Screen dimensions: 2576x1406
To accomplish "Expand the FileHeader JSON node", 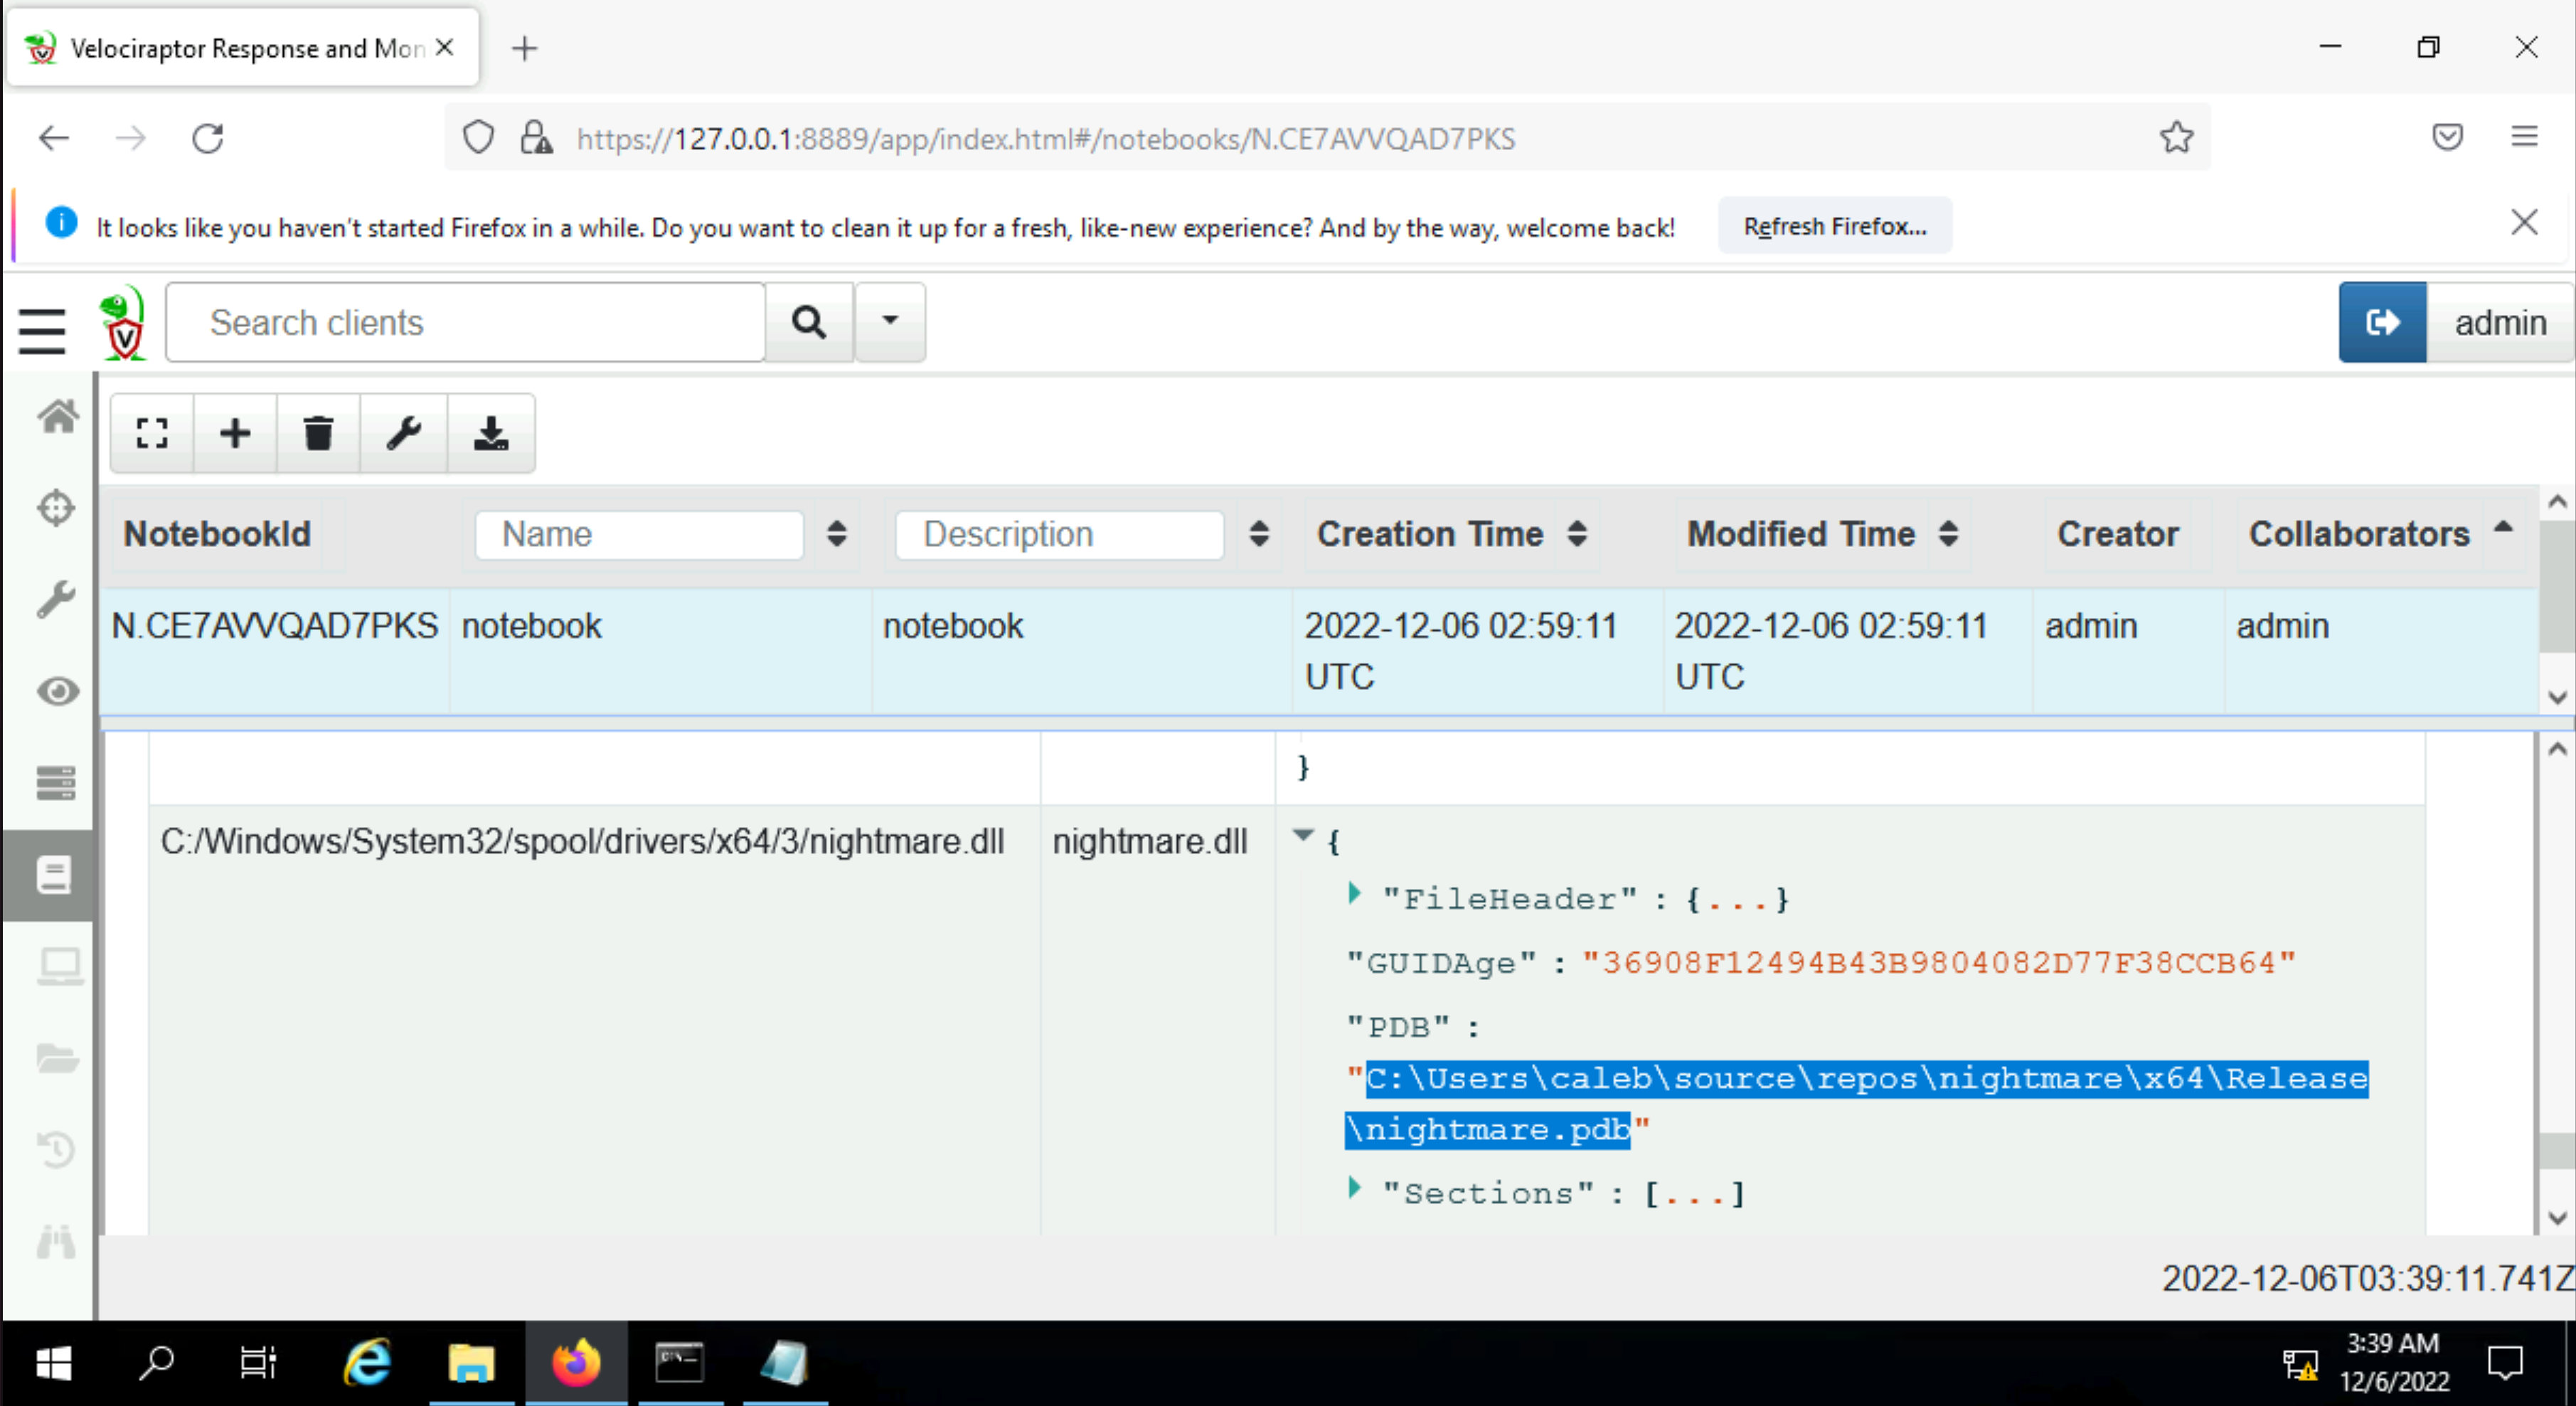I will coord(1354,893).
